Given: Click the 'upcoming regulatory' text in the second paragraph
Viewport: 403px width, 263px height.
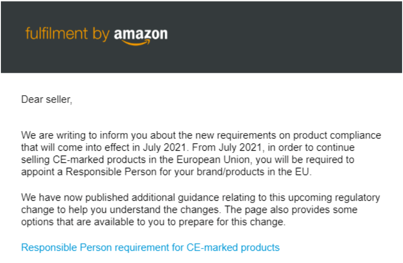Looking at the screenshot, I should click(x=334, y=198).
